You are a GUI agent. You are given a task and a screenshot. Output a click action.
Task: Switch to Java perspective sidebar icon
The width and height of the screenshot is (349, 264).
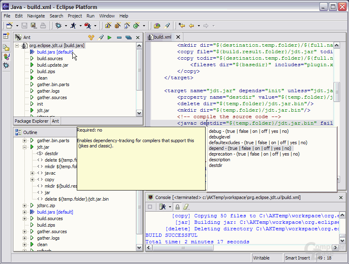(6, 56)
